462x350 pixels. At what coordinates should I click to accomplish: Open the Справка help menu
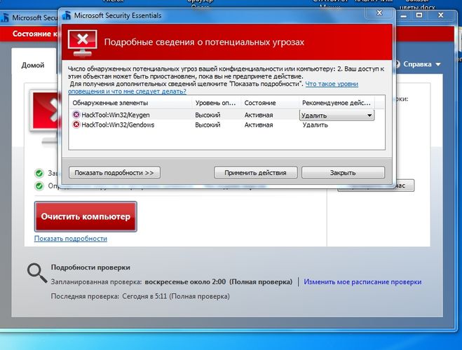click(x=417, y=64)
